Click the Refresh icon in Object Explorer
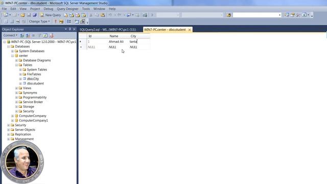 (x=45, y=35)
